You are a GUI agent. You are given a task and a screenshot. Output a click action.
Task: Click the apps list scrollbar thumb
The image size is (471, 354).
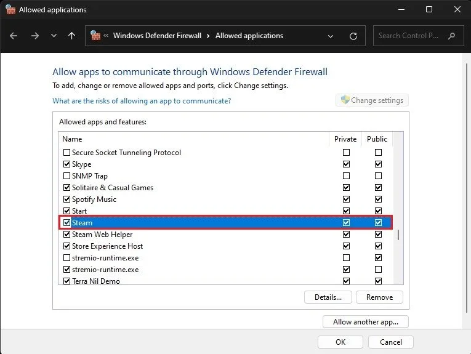click(x=398, y=235)
